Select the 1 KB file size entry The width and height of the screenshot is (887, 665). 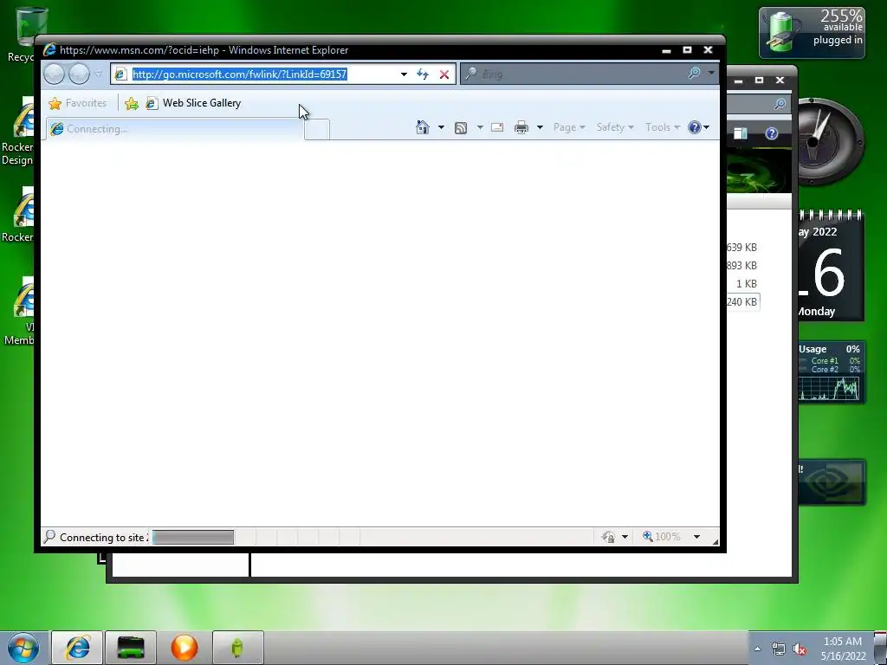click(x=746, y=284)
